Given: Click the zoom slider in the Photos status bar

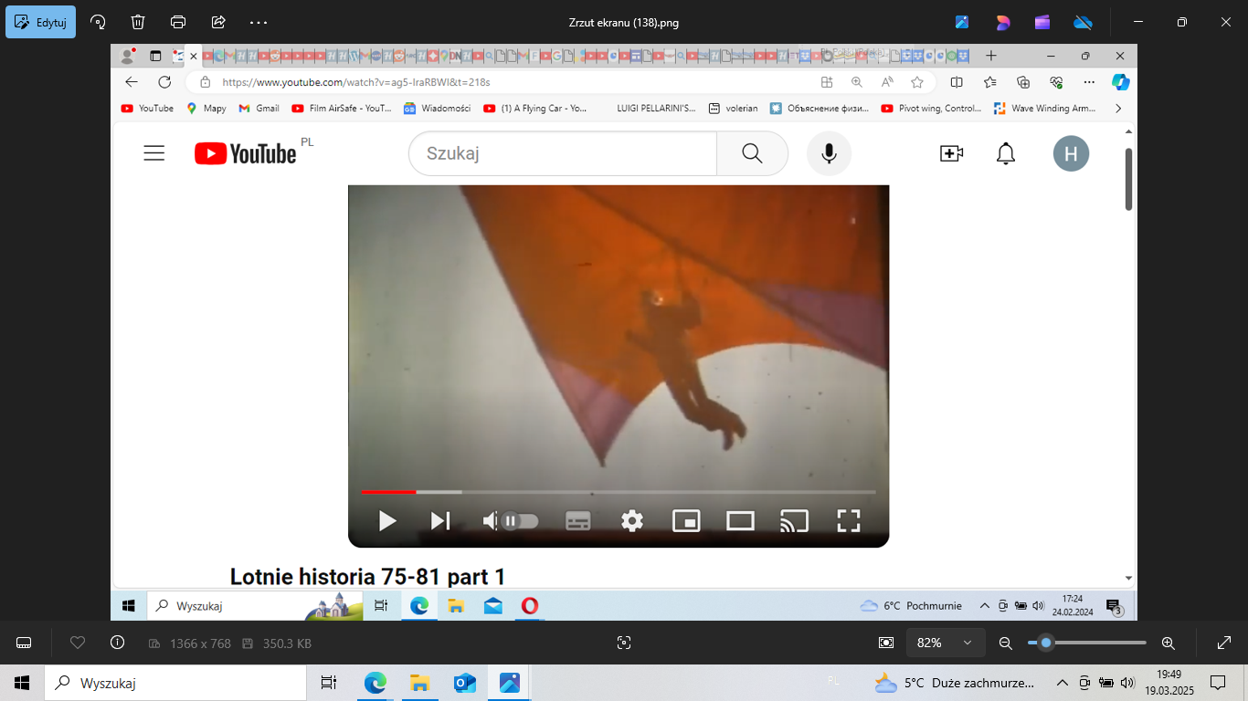Looking at the screenshot, I should coord(1086,643).
